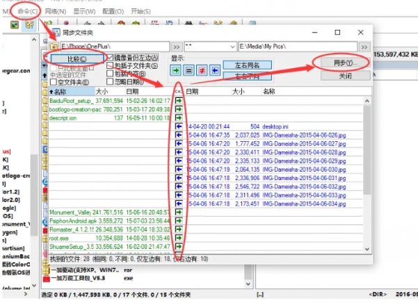Click the left folder path input field
This screenshot has width=418, height=303.
pos(113,46)
